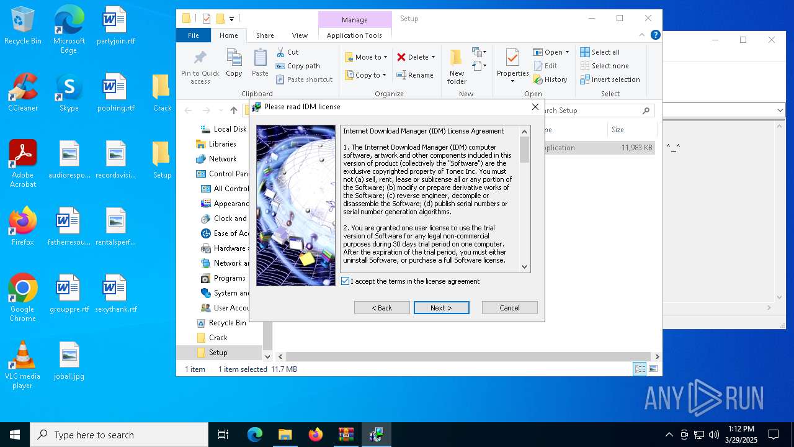Expand Delete dropdown arrow
This screenshot has height=447, width=794.
[433, 57]
